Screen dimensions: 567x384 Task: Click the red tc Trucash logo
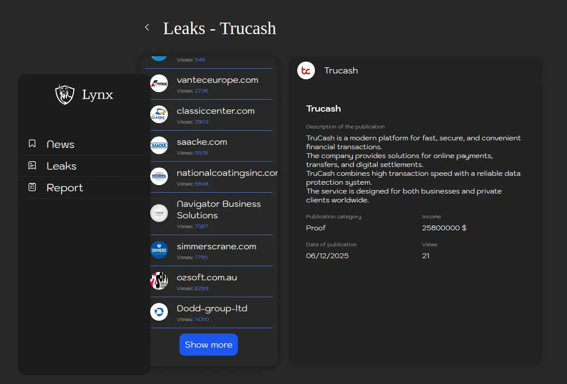(306, 70)
